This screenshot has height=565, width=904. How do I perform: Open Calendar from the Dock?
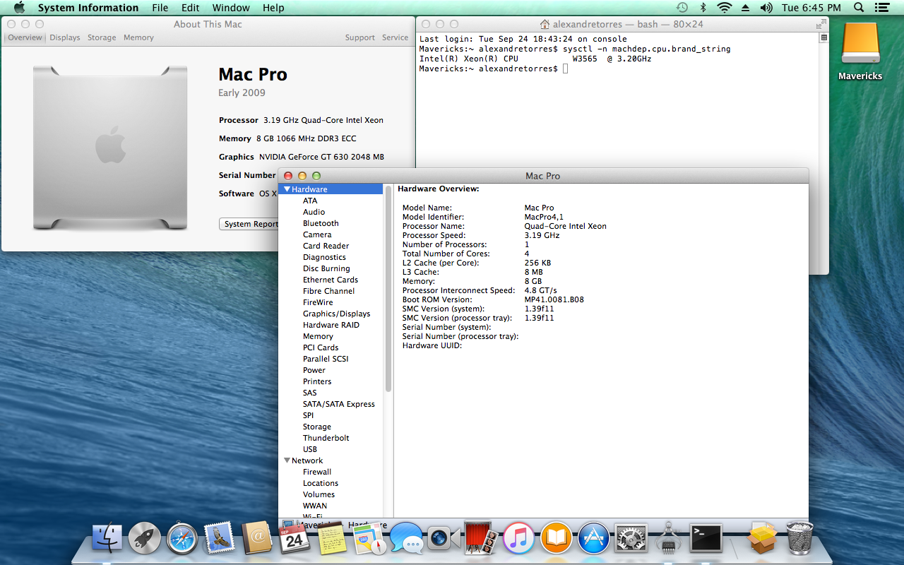point(295,539)
